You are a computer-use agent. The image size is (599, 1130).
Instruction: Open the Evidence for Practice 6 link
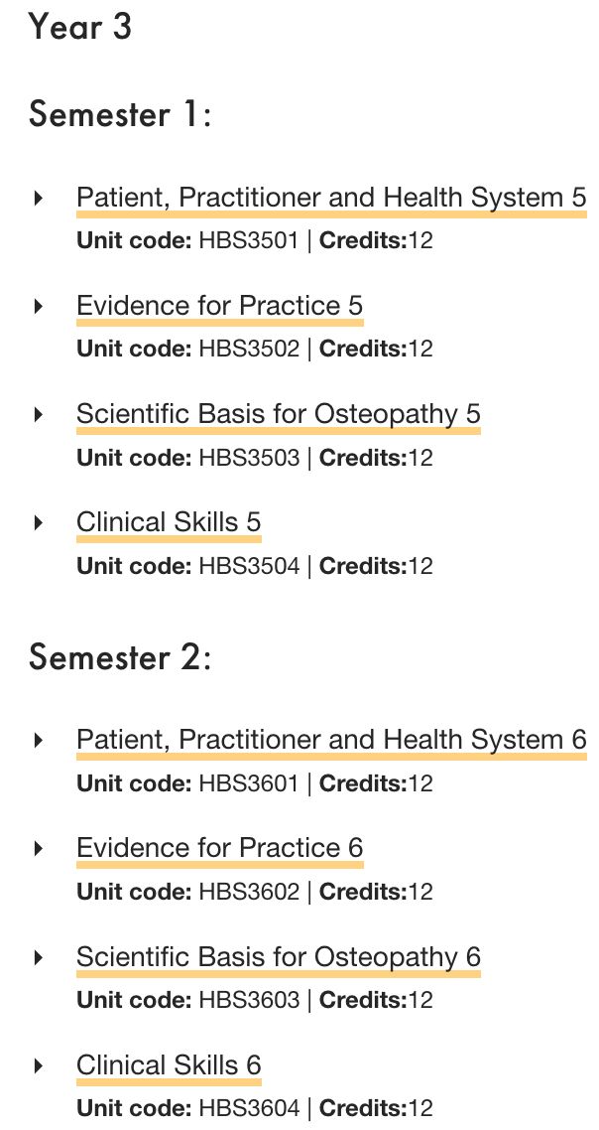point(219,848)
